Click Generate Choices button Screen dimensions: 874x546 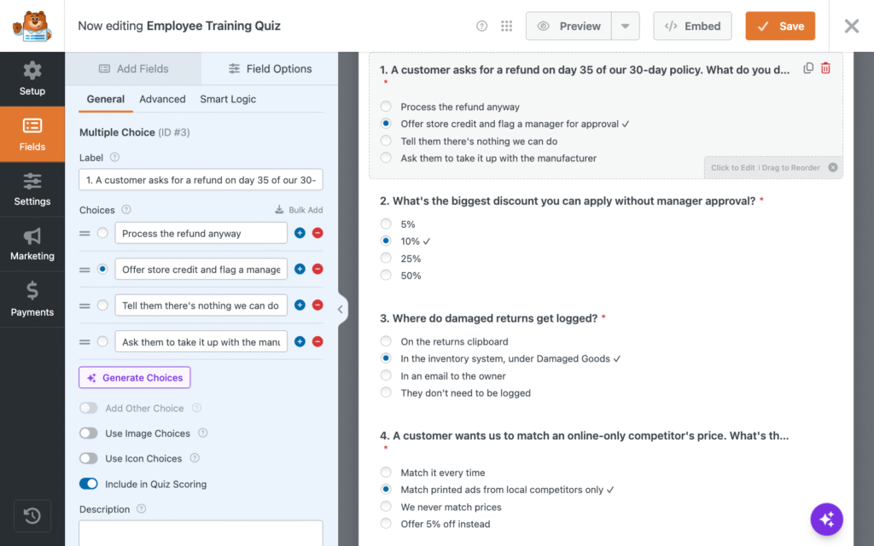pos(134,378)
